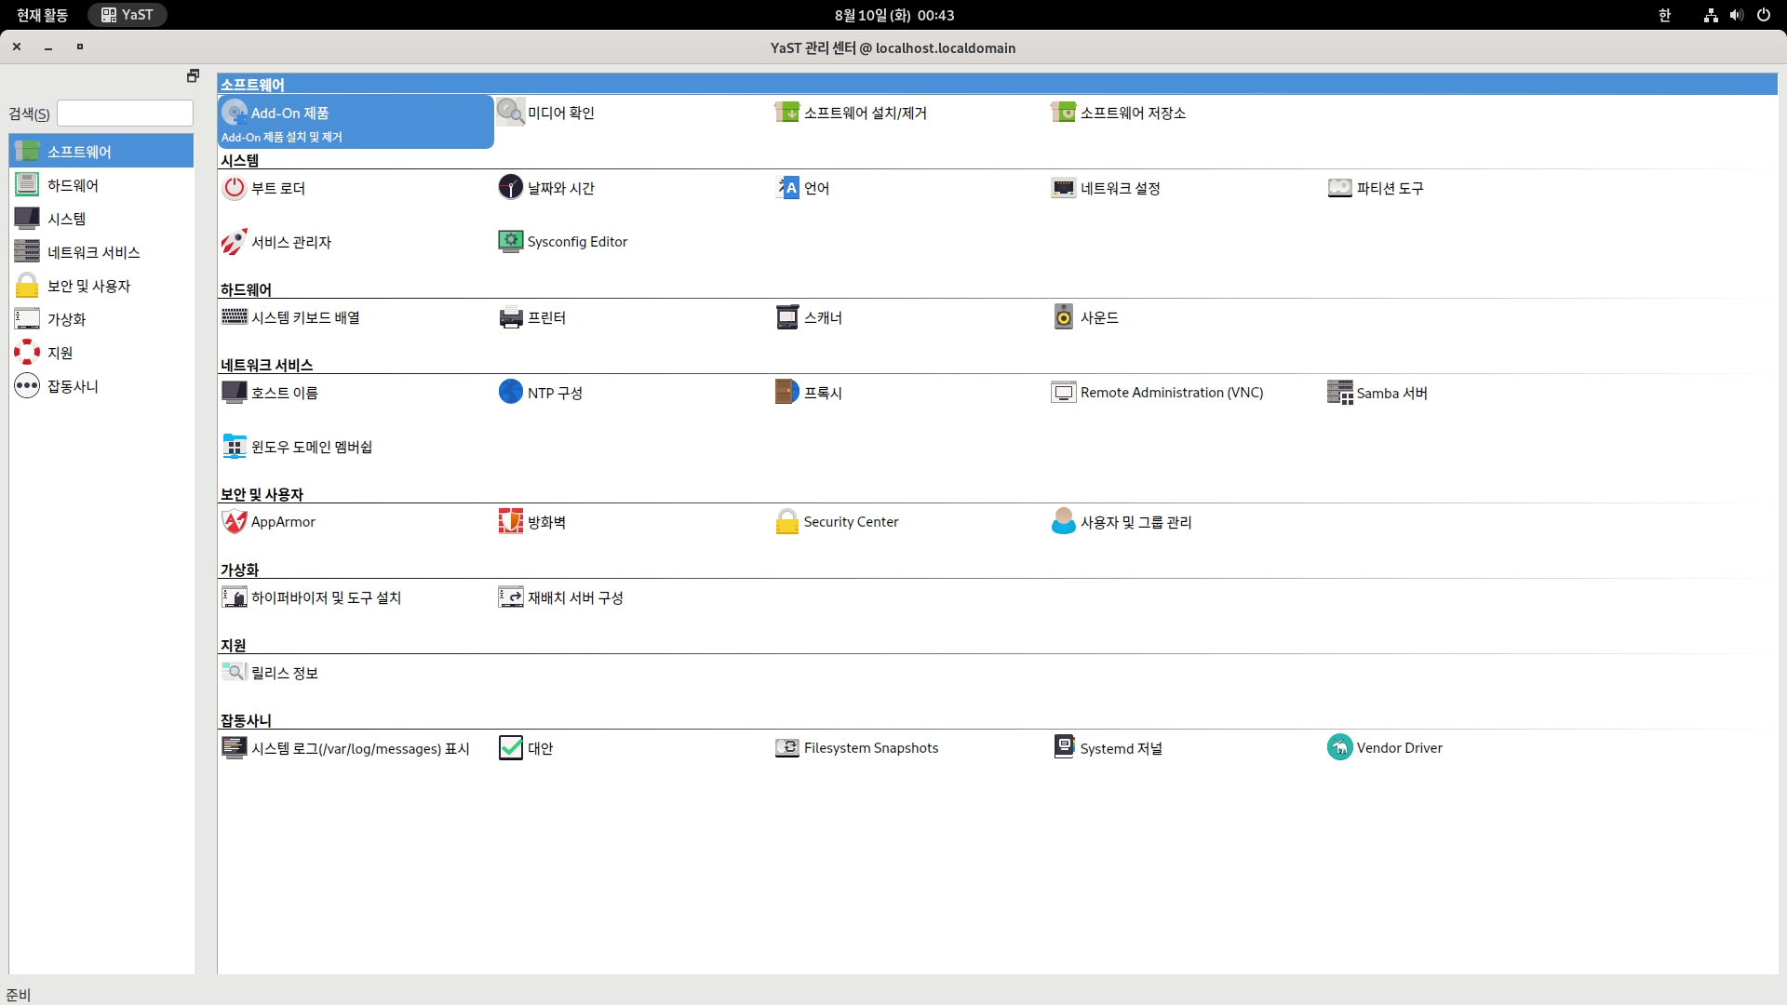Launch the Firewall (방화벽) module icon
The height and width of the screenshot is (1005, 1787).
pos(510,522)
